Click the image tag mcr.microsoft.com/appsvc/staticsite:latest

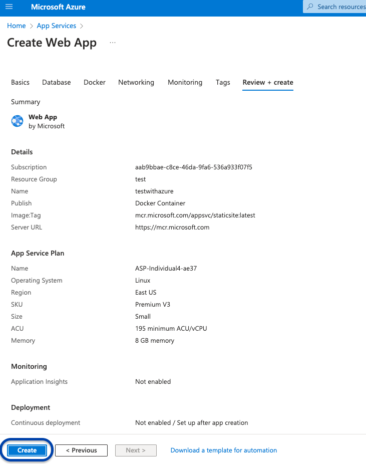point(195,215)
